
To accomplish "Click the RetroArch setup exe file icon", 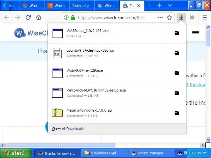I will point(57,93).
